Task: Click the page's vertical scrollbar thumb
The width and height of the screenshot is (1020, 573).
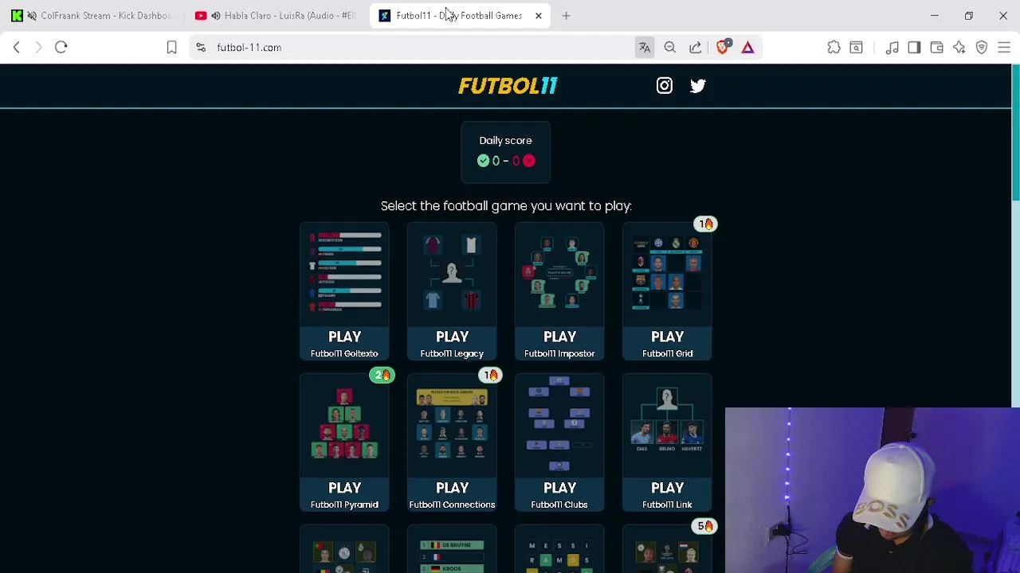Action: 1015,134
